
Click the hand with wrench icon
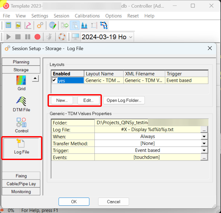tap(49, 37)
